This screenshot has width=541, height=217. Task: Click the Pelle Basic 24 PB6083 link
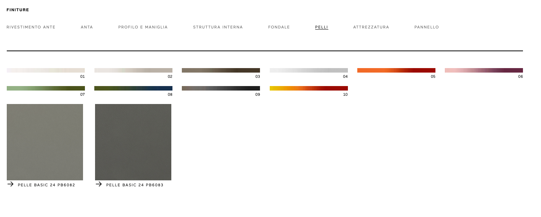135,185
